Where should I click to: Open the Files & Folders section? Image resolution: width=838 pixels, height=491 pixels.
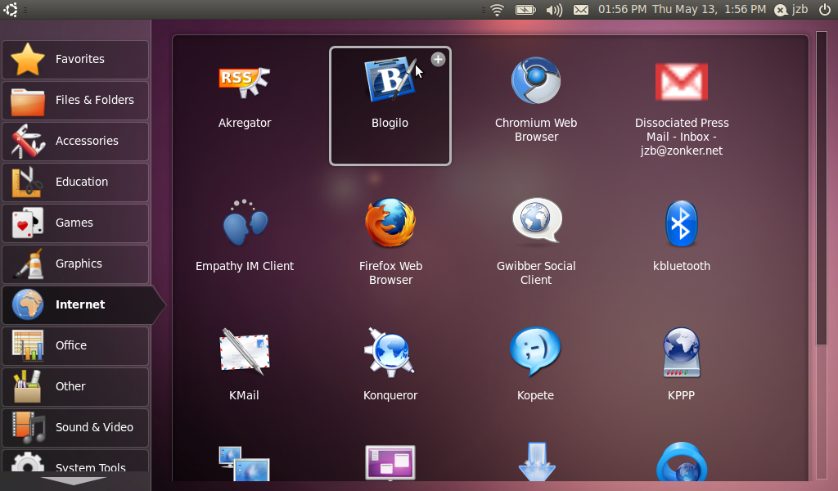[75, 100]
